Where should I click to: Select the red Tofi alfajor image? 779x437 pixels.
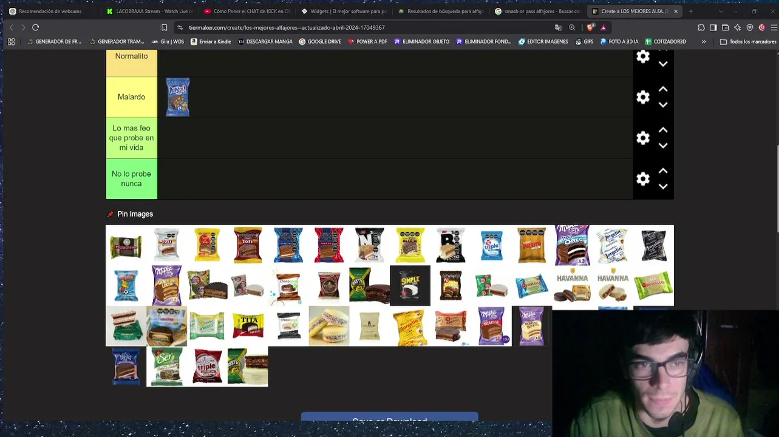tap(248, 245)
